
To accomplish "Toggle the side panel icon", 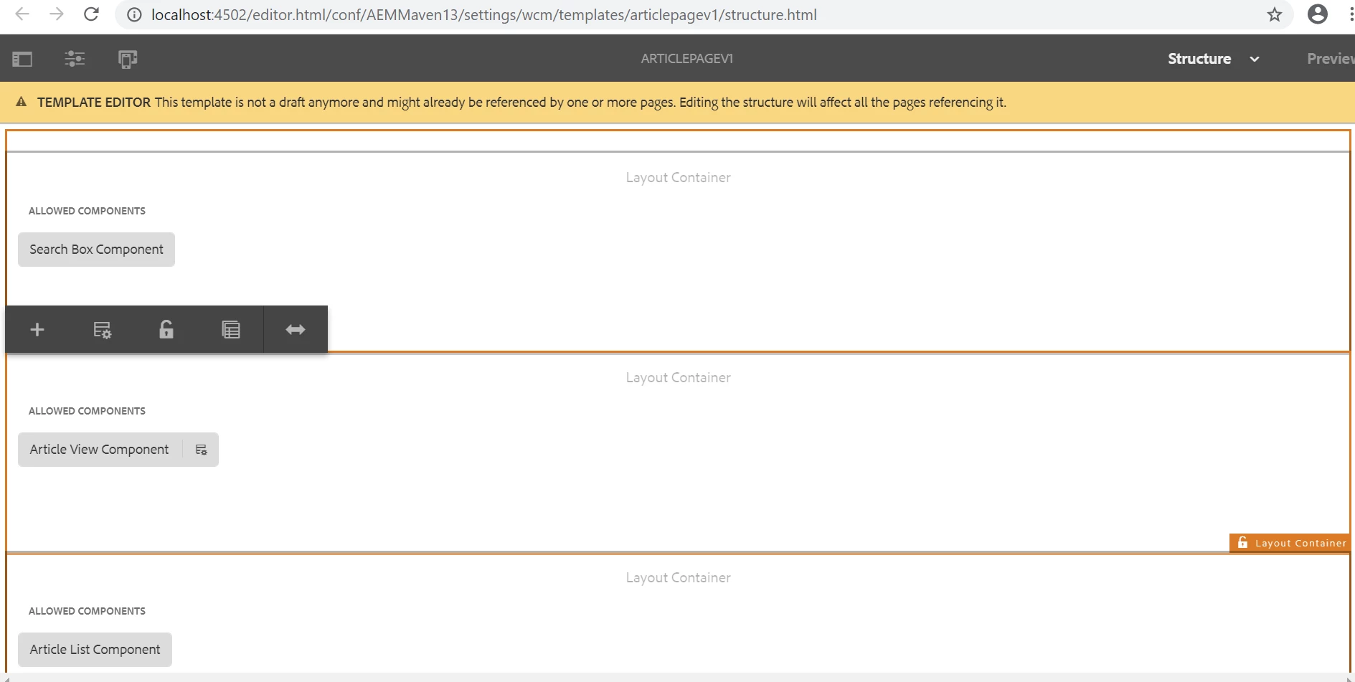I will point(22,59).
